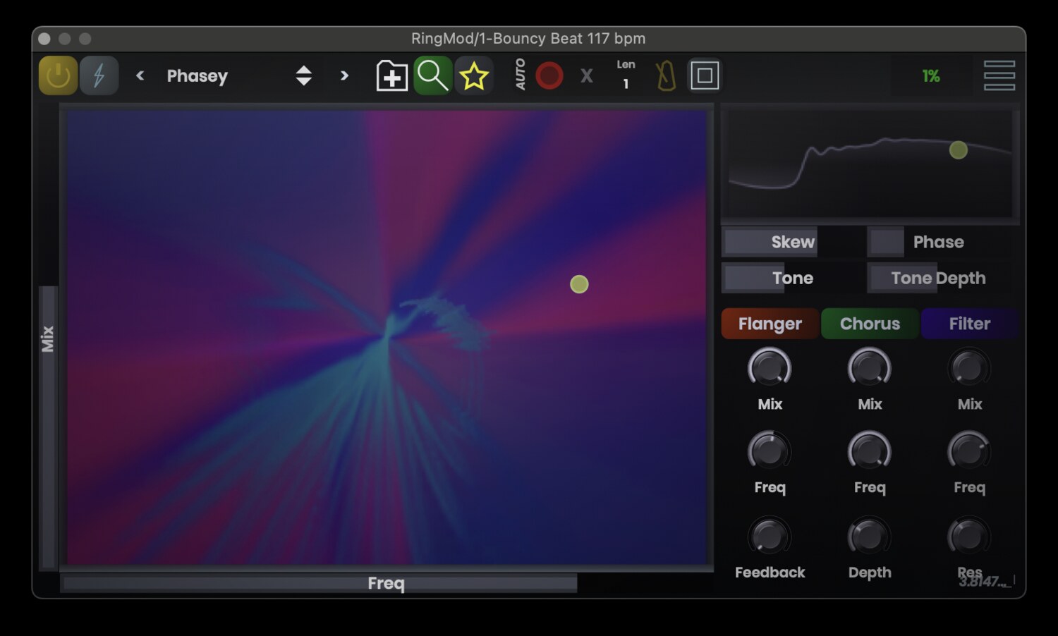1058x636 pixels.
Task: Click the square window size icon
Action: coord(704,75)
